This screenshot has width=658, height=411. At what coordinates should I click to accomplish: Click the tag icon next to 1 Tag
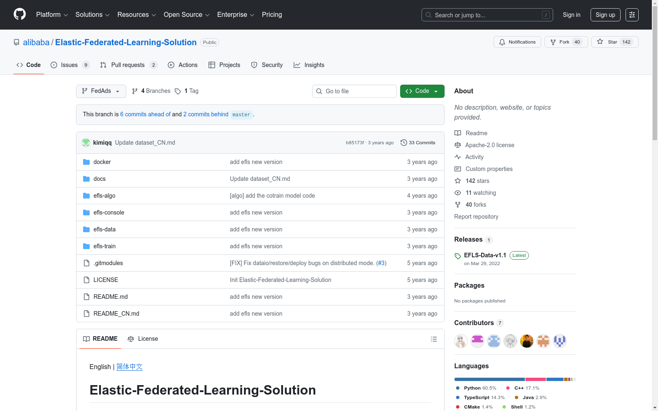[178, 91]
